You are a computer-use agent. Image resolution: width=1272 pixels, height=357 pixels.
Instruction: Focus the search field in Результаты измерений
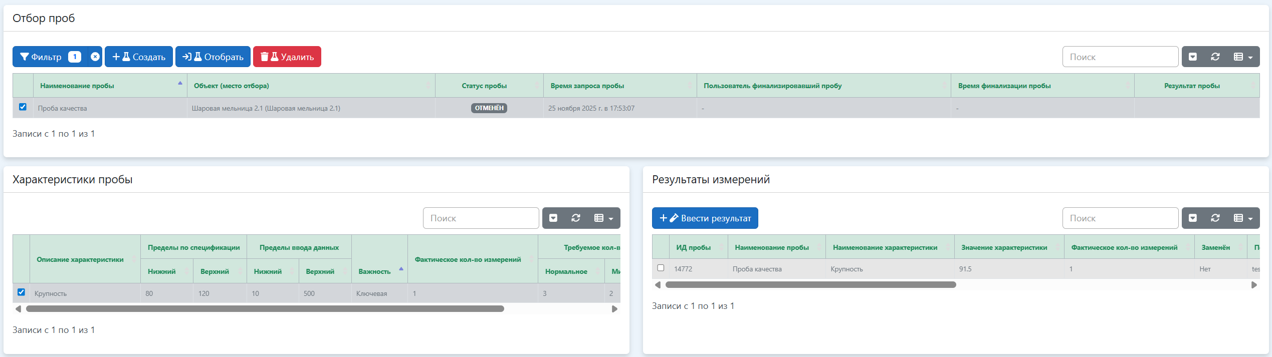(x=1120, y=218)
